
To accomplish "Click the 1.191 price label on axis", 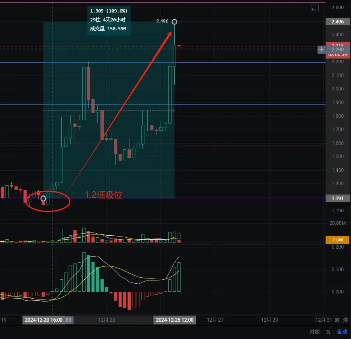I will [x=338, y=199].
